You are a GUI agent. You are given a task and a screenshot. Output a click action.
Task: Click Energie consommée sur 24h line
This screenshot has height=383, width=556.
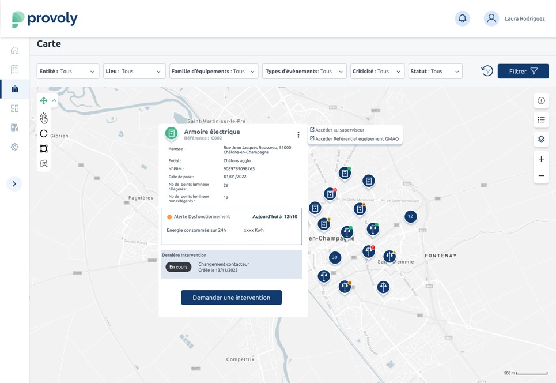click(x=215, y=230)
